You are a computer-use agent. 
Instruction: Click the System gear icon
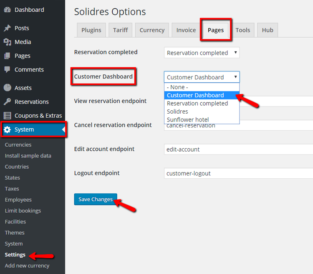pyautogui.click(x=8, y=129)
